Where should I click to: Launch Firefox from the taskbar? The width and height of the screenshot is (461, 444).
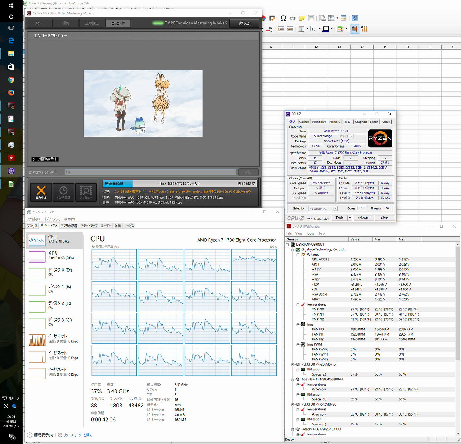click(11, 92)
